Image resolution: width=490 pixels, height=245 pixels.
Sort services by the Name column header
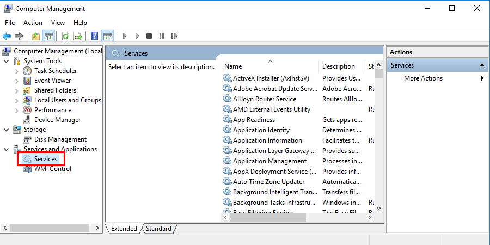coord(233,66)
